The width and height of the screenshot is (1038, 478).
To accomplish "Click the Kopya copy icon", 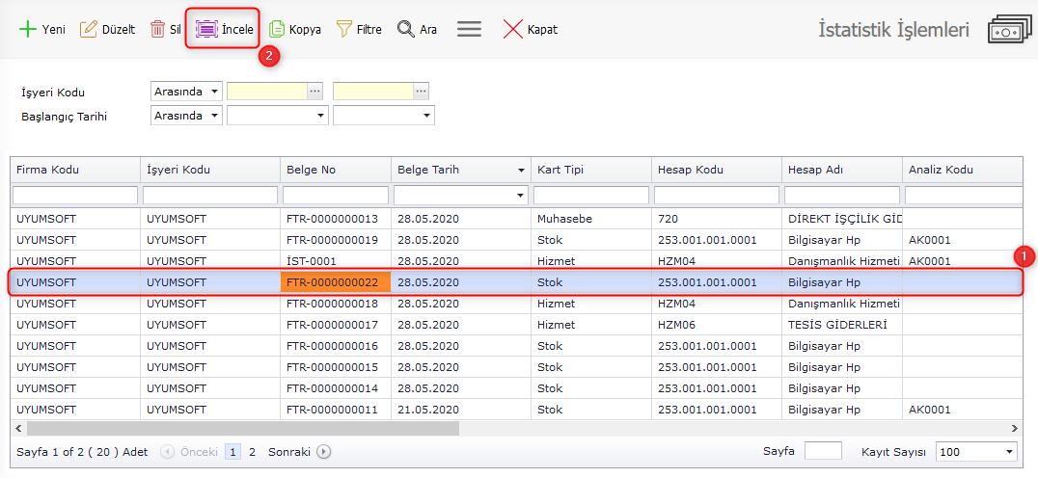I will (277, 30).
